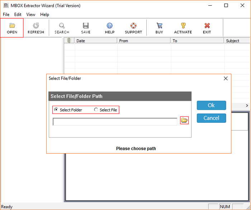The width and height of the screenshot is (251, 210).
Task: Open the Edit menu
Action: 18,15
